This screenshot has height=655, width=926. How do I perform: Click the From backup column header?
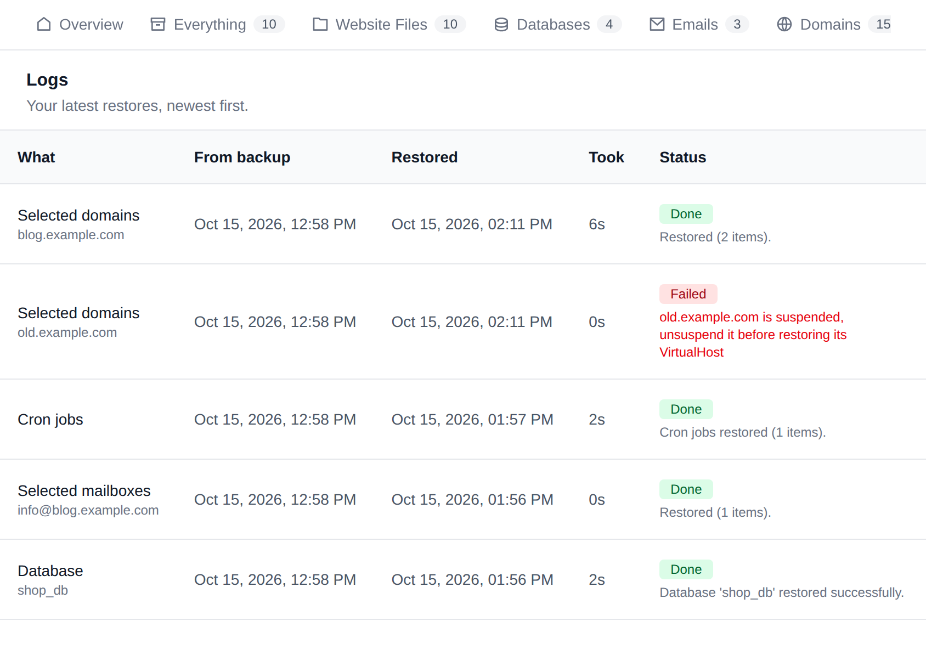[242, 157]
